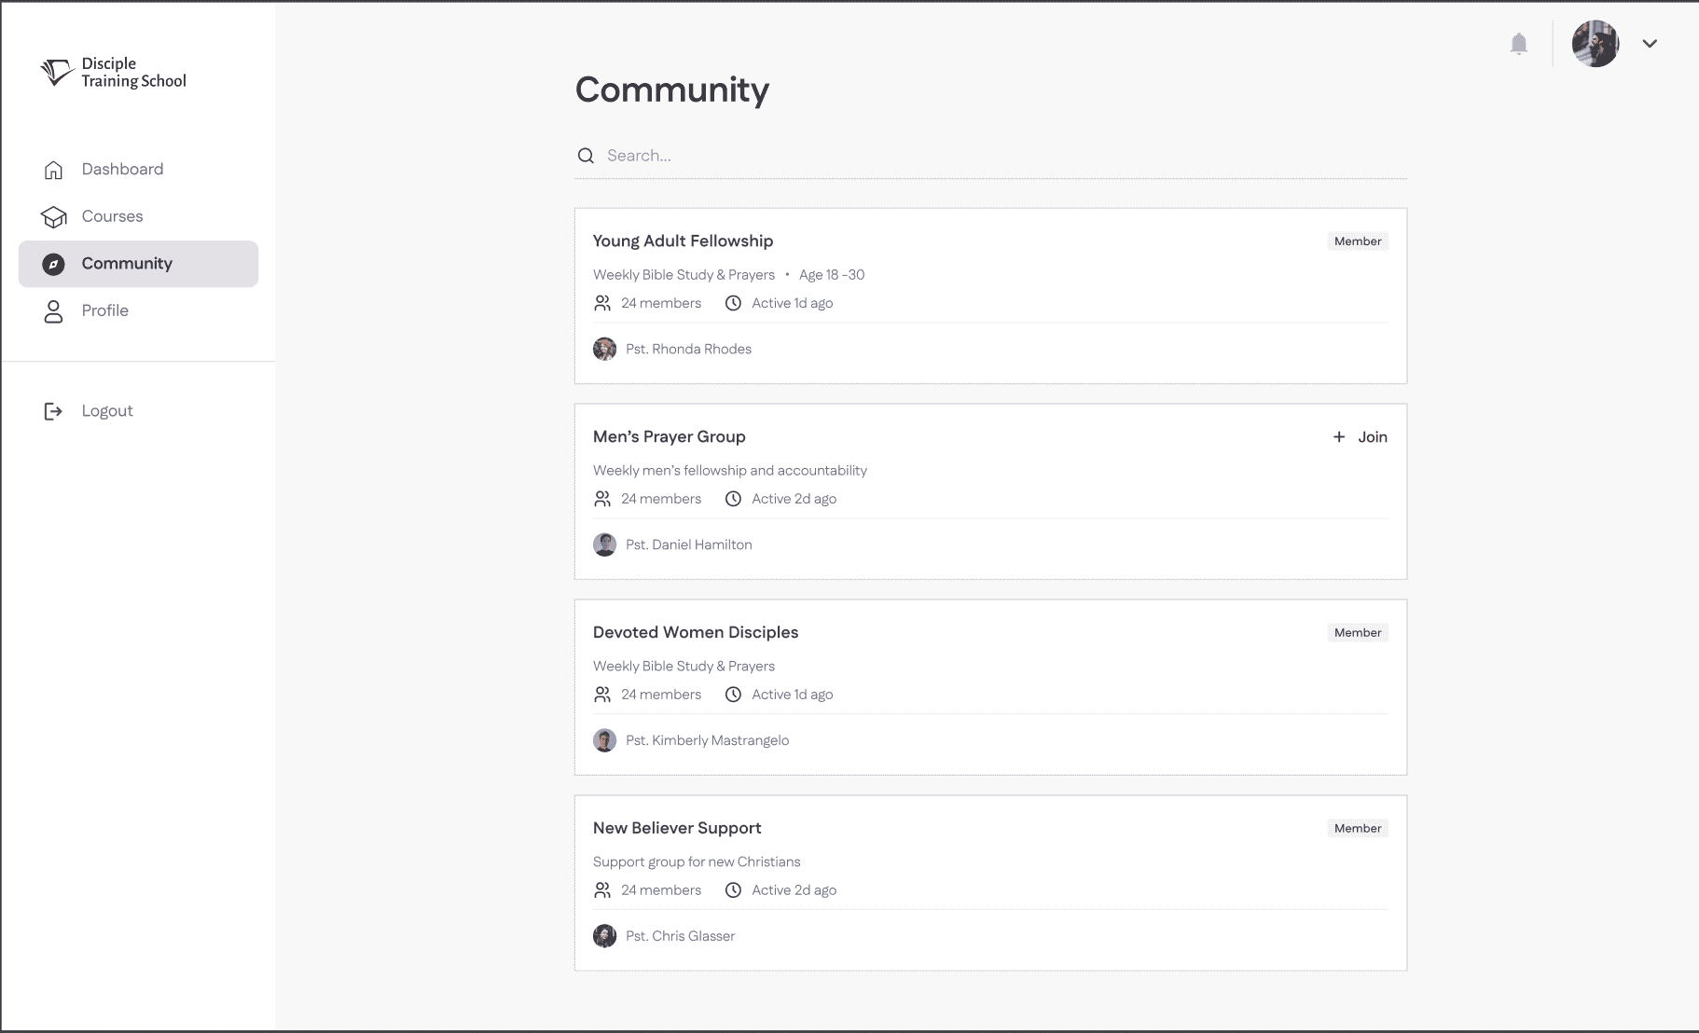The height and width of the screenshot is (1033, 1699).
Task: Click the Disciple Training School logo
Action: [x=113, y=72]
